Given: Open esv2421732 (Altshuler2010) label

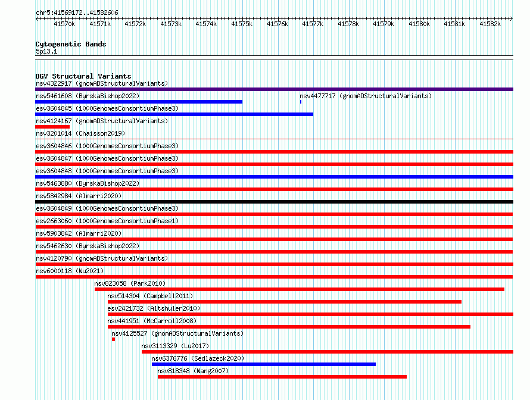Looking at the screenshot, I should pos(154,308).
